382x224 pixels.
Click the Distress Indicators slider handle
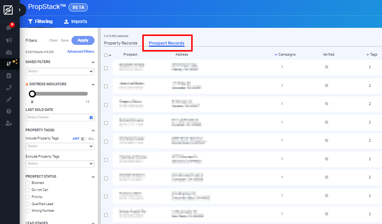pos(32,94)
